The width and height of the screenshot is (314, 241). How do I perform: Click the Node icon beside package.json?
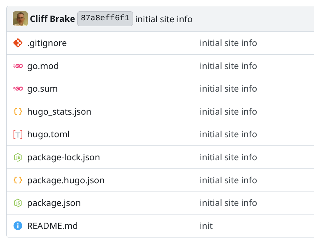(x=18, y=203)
